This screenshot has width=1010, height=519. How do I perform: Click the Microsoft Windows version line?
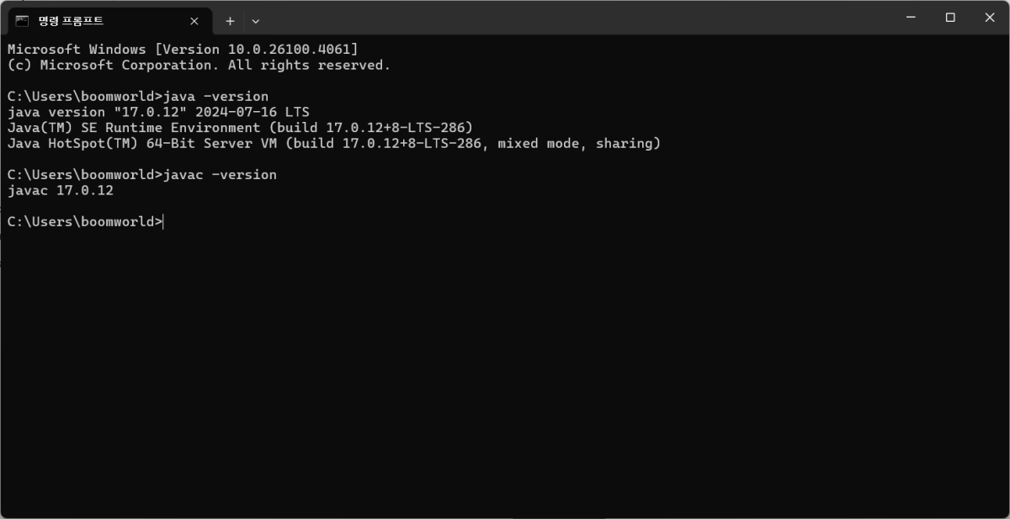183,50
